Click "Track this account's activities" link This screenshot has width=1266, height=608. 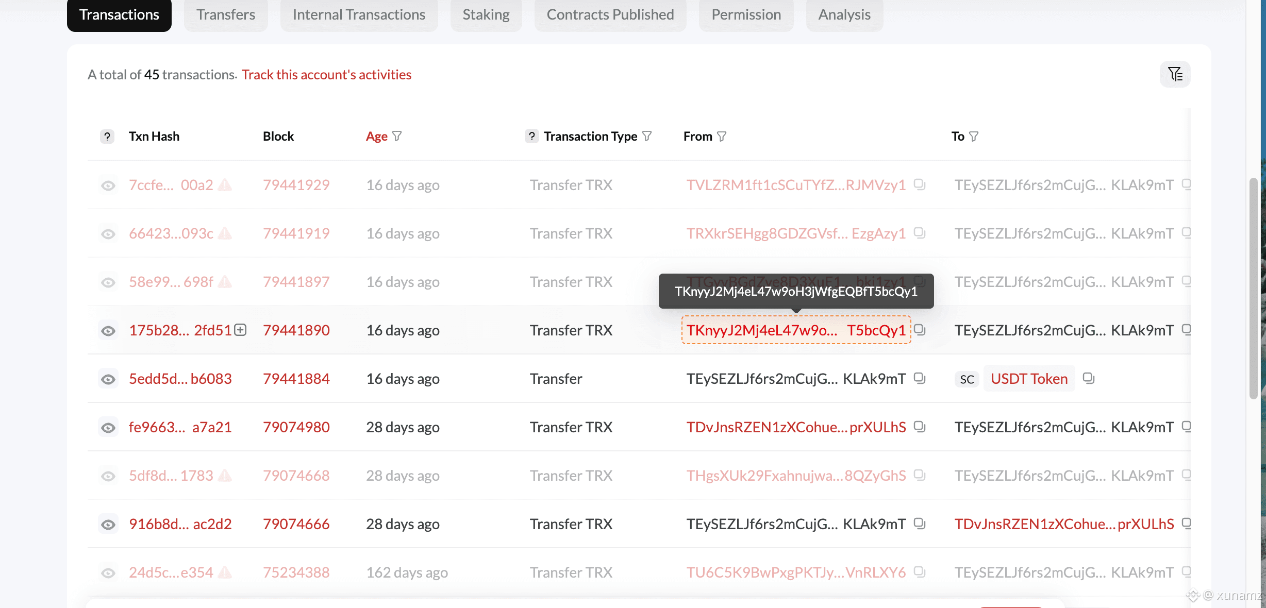click(x=326, y=75)
